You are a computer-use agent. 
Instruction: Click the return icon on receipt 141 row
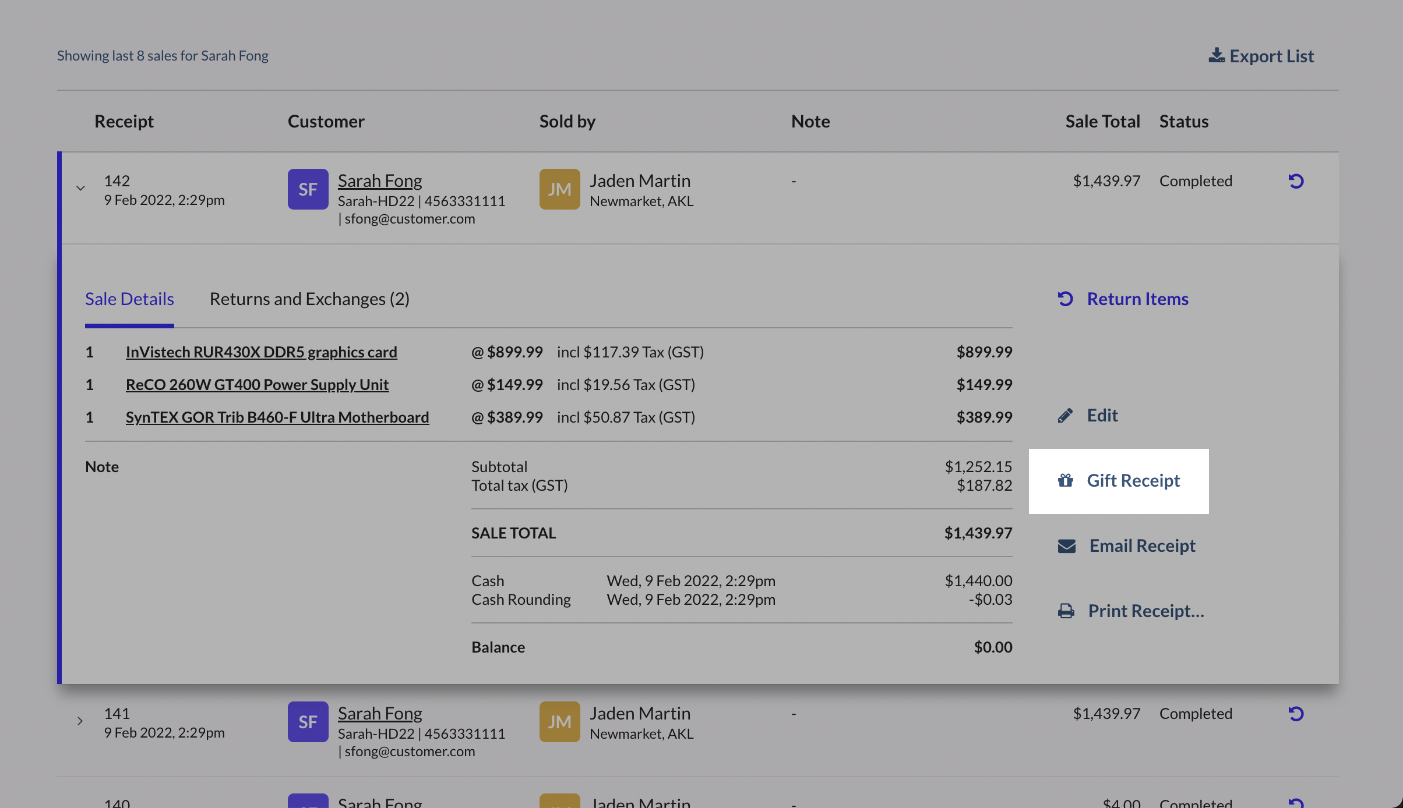(x=1296, y=714)
